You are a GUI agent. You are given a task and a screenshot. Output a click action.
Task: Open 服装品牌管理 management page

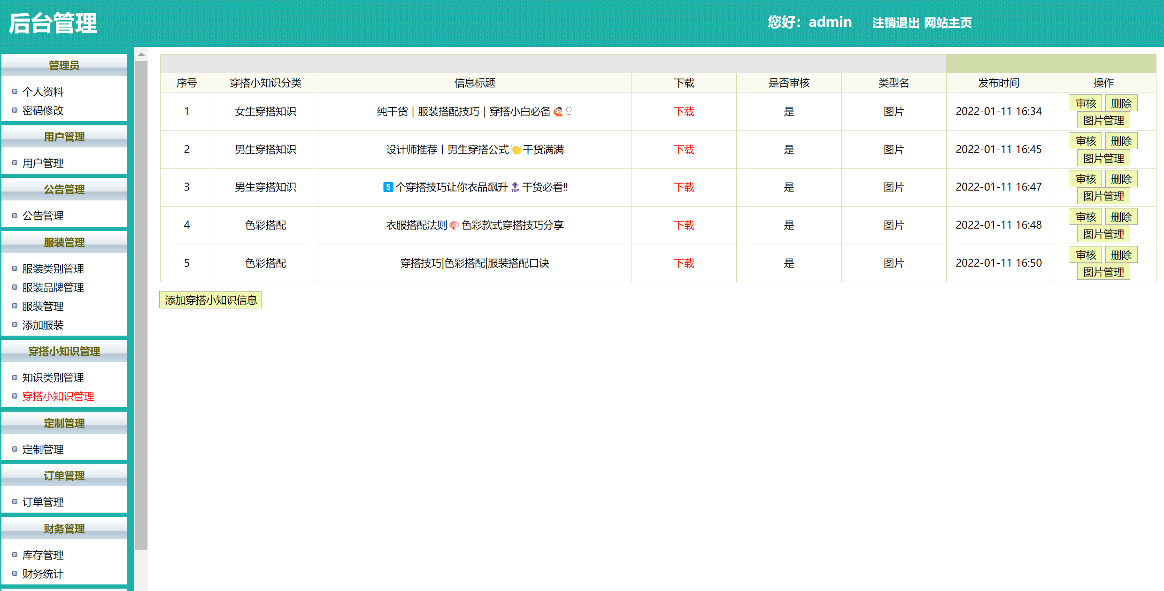53,287
